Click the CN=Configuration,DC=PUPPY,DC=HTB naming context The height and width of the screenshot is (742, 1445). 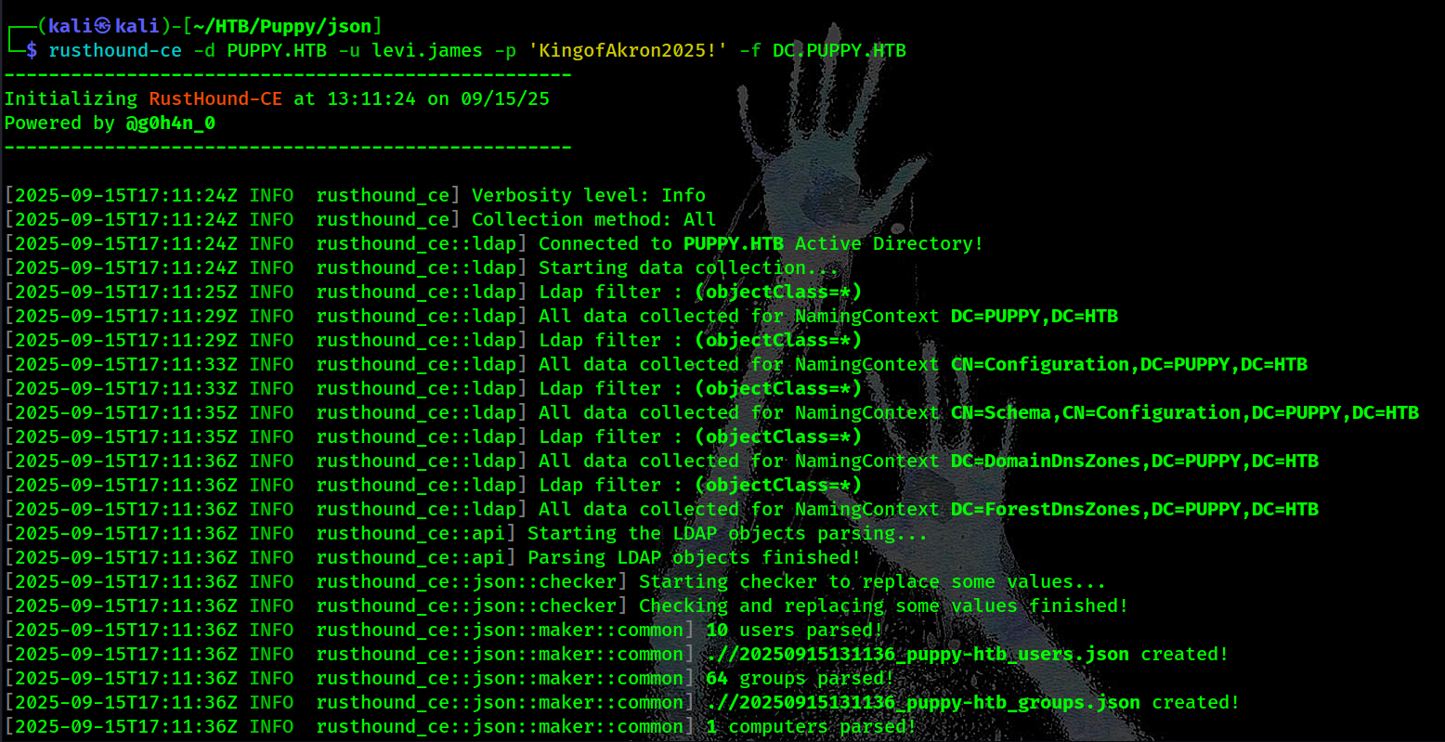click(x=1128, y=364)
